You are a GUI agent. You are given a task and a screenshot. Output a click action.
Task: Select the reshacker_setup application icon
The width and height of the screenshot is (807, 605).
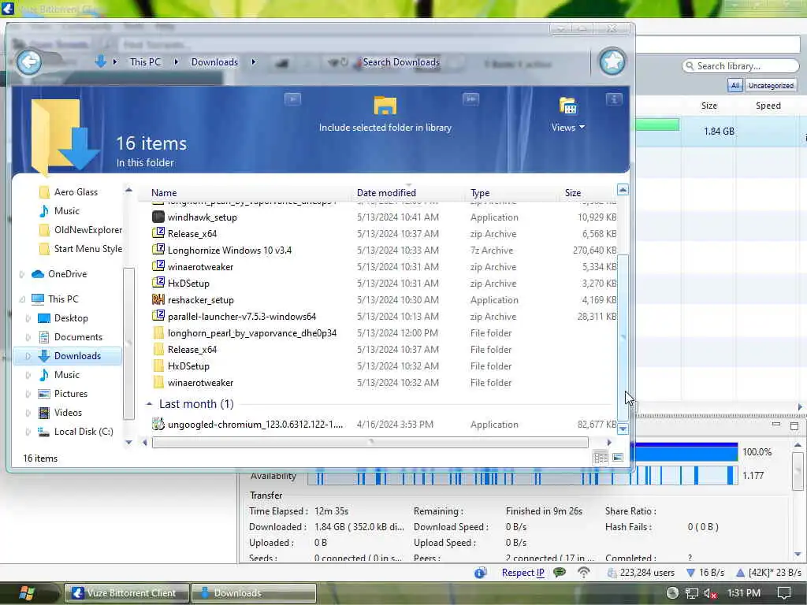pyautogui.click(x=158, y=300)
